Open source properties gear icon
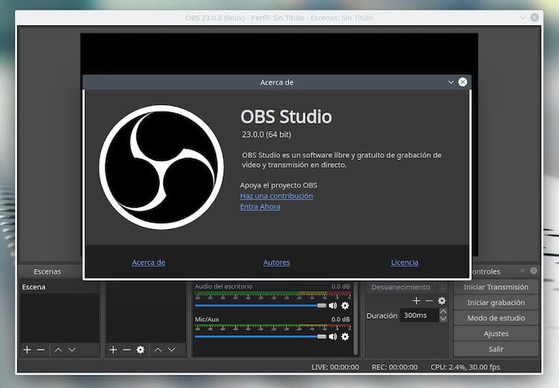559x388 pixels. (x=140, y=350)
